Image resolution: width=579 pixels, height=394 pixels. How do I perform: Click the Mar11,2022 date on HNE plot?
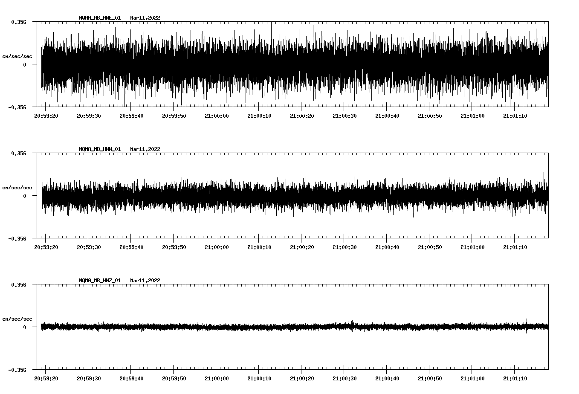point(145,18)
